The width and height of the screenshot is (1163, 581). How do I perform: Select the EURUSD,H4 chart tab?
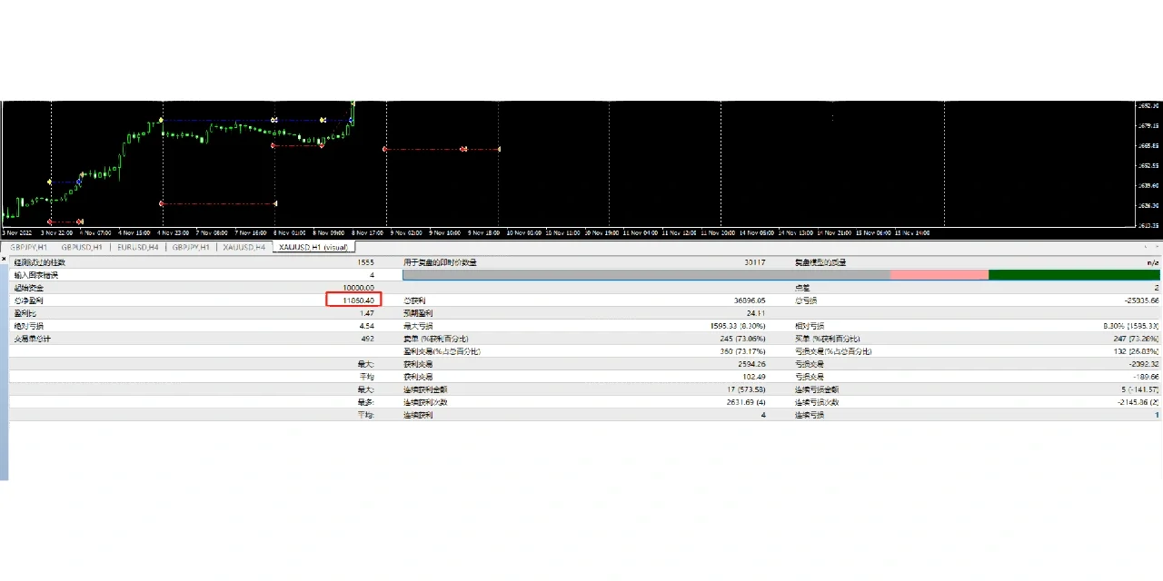pyautogui.click(x=138, y=247)
